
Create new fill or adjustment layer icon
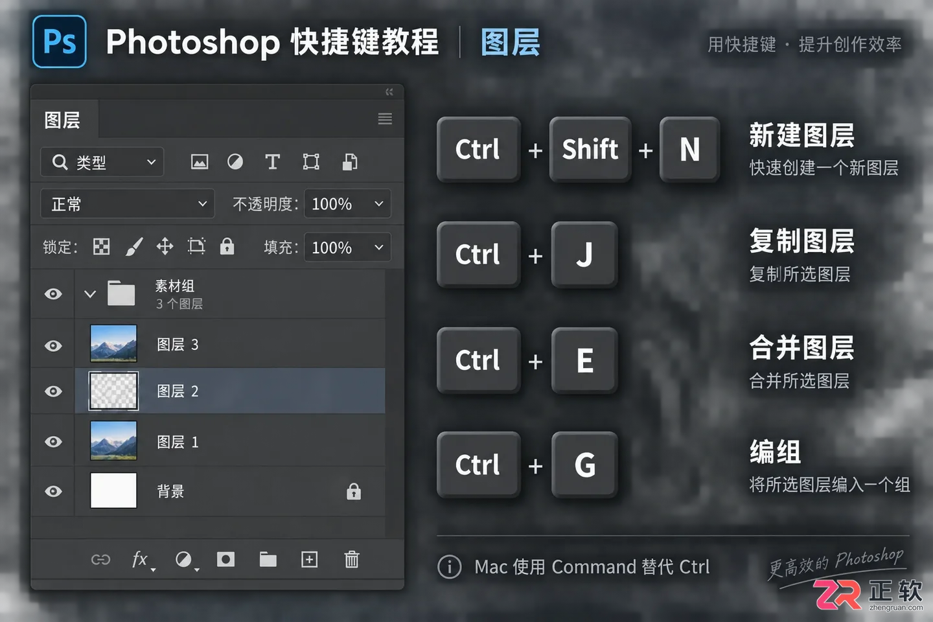coord(185,560)
